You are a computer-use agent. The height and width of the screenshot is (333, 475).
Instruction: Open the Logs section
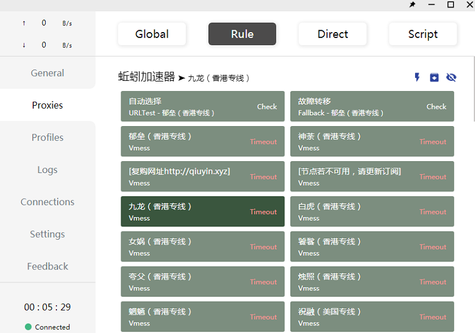click(47, 169)
